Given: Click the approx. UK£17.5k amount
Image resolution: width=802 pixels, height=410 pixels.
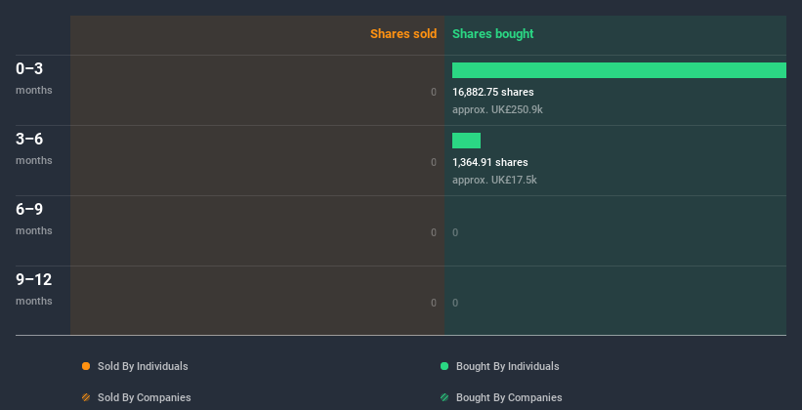Looking at the screenshot, I should [494, 180].
